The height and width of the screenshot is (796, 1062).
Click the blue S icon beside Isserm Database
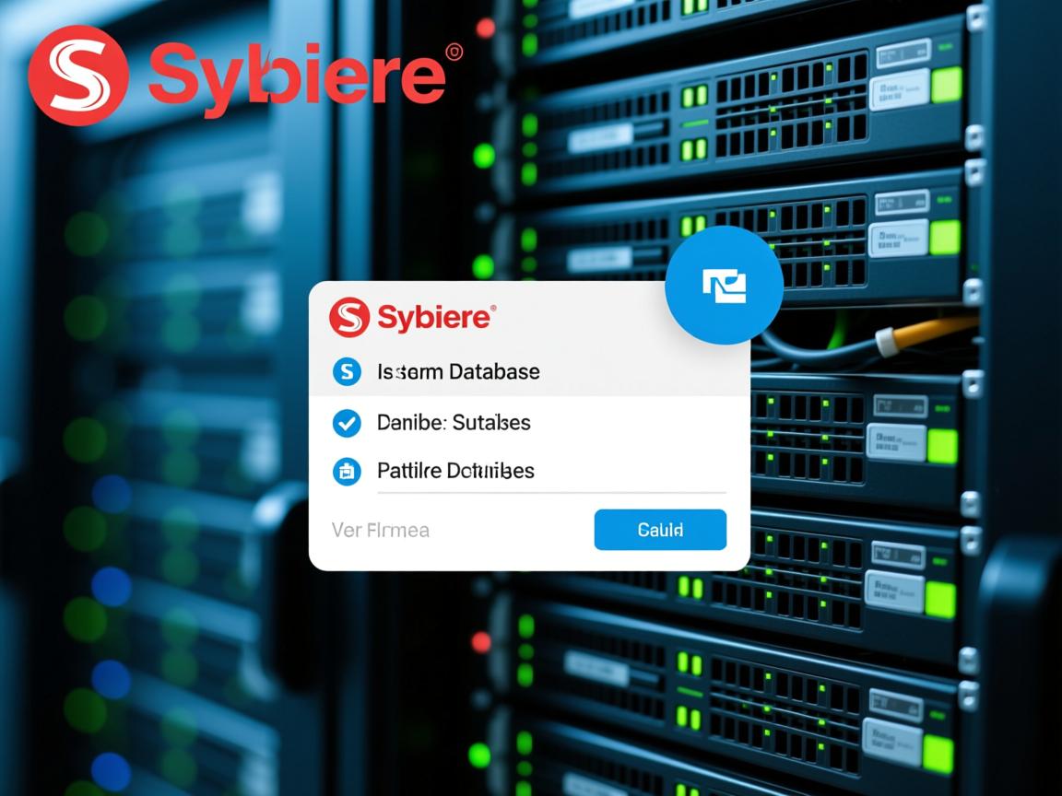pyautogui.click(x=346, y=372)
